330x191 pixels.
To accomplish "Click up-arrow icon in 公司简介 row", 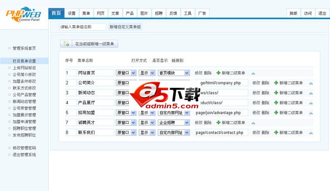I will coord(311,83).
